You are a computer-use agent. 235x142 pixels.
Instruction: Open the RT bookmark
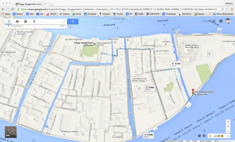tap(129, 14)
